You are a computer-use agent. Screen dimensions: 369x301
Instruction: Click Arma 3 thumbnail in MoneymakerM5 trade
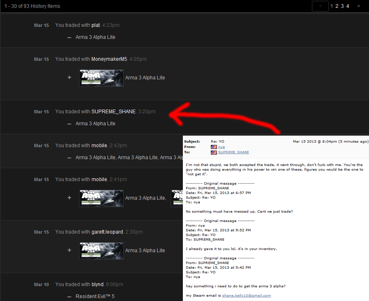click(101, 78)
